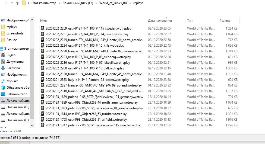Click sidebar scrollbar up arrow
The width and height of the screenshot is (265, 144).
pos(32,20)
